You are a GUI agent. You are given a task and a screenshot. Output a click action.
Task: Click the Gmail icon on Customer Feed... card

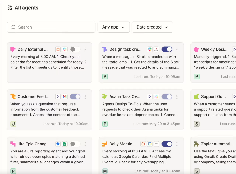[65, 96]
